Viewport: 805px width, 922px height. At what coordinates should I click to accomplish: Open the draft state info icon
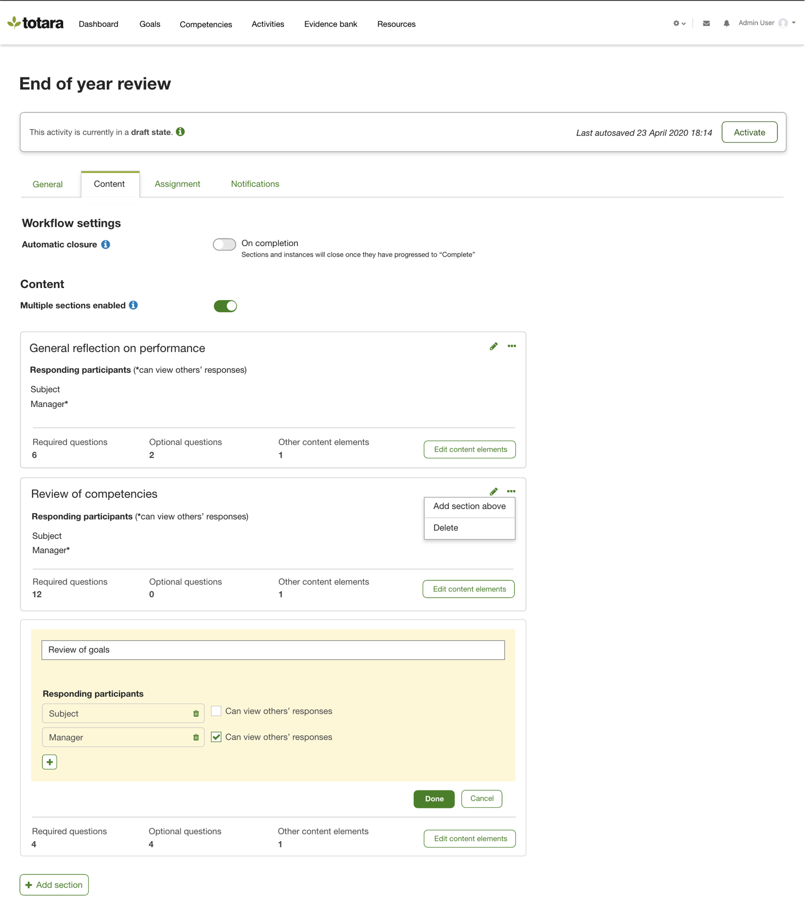(180, 132)
